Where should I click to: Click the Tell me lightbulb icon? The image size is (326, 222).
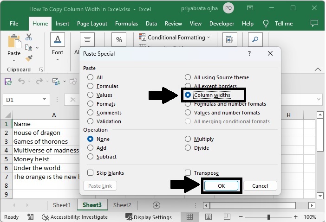[266, 24]
